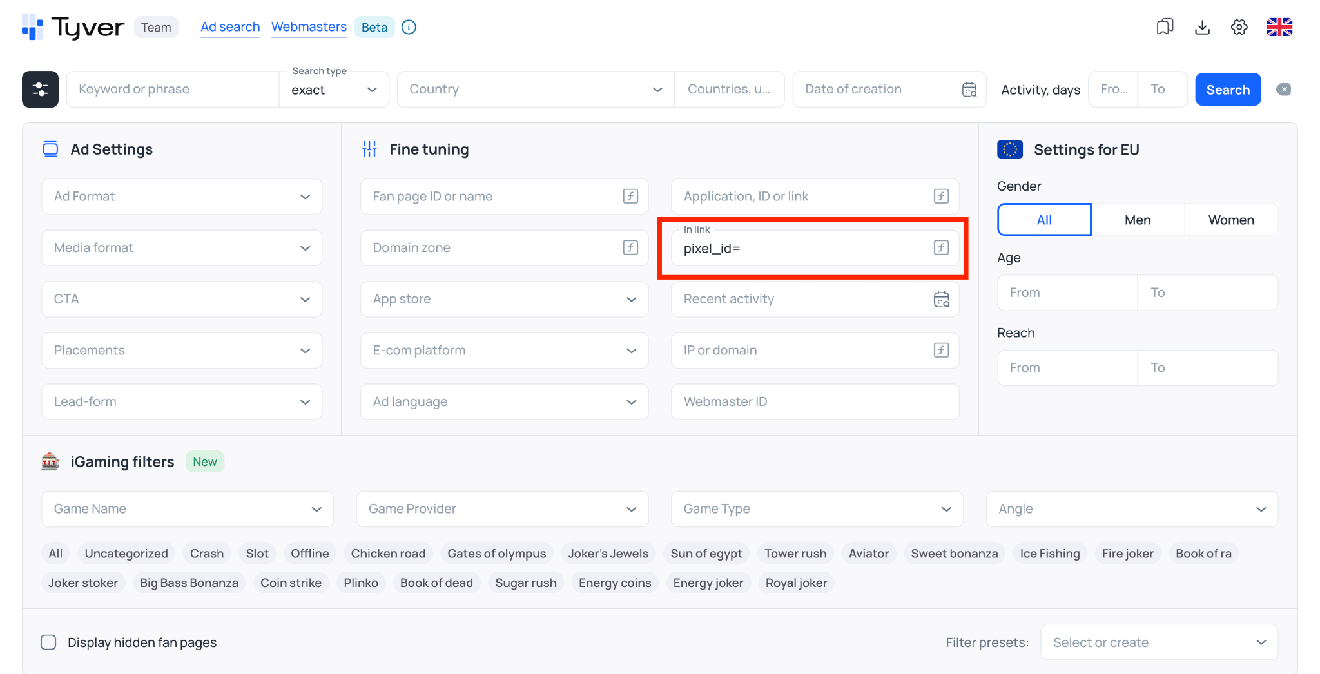Click the blue Search button
The image size is (1320, 674).
pyautogui.click(x=1228, y=90)
